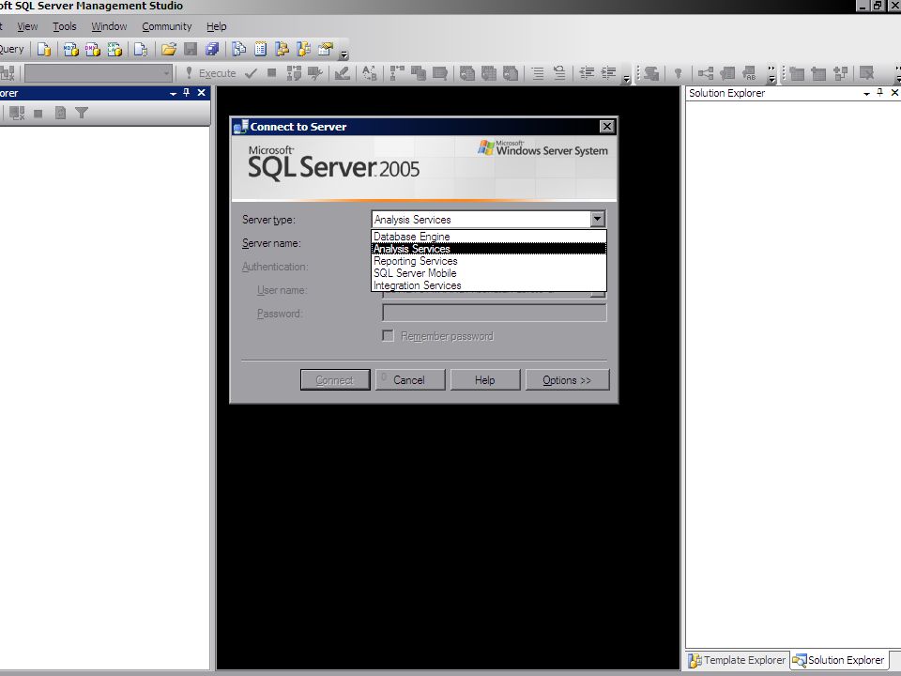Show the Object Explorer window icon
Viewport: 901px width, 676px height.
coord(282,50)
